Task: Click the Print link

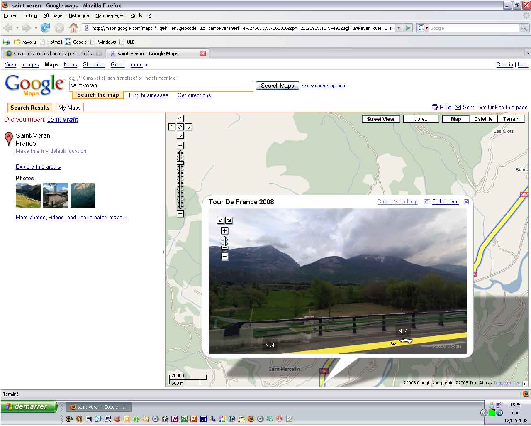Action: point(445,108)
